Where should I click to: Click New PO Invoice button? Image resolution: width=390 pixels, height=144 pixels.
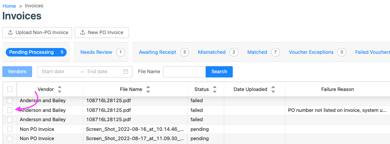[102, 33]
